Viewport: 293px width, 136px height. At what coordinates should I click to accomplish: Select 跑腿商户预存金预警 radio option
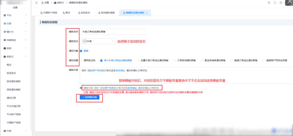pyautogui.click(x=264, y=60)
